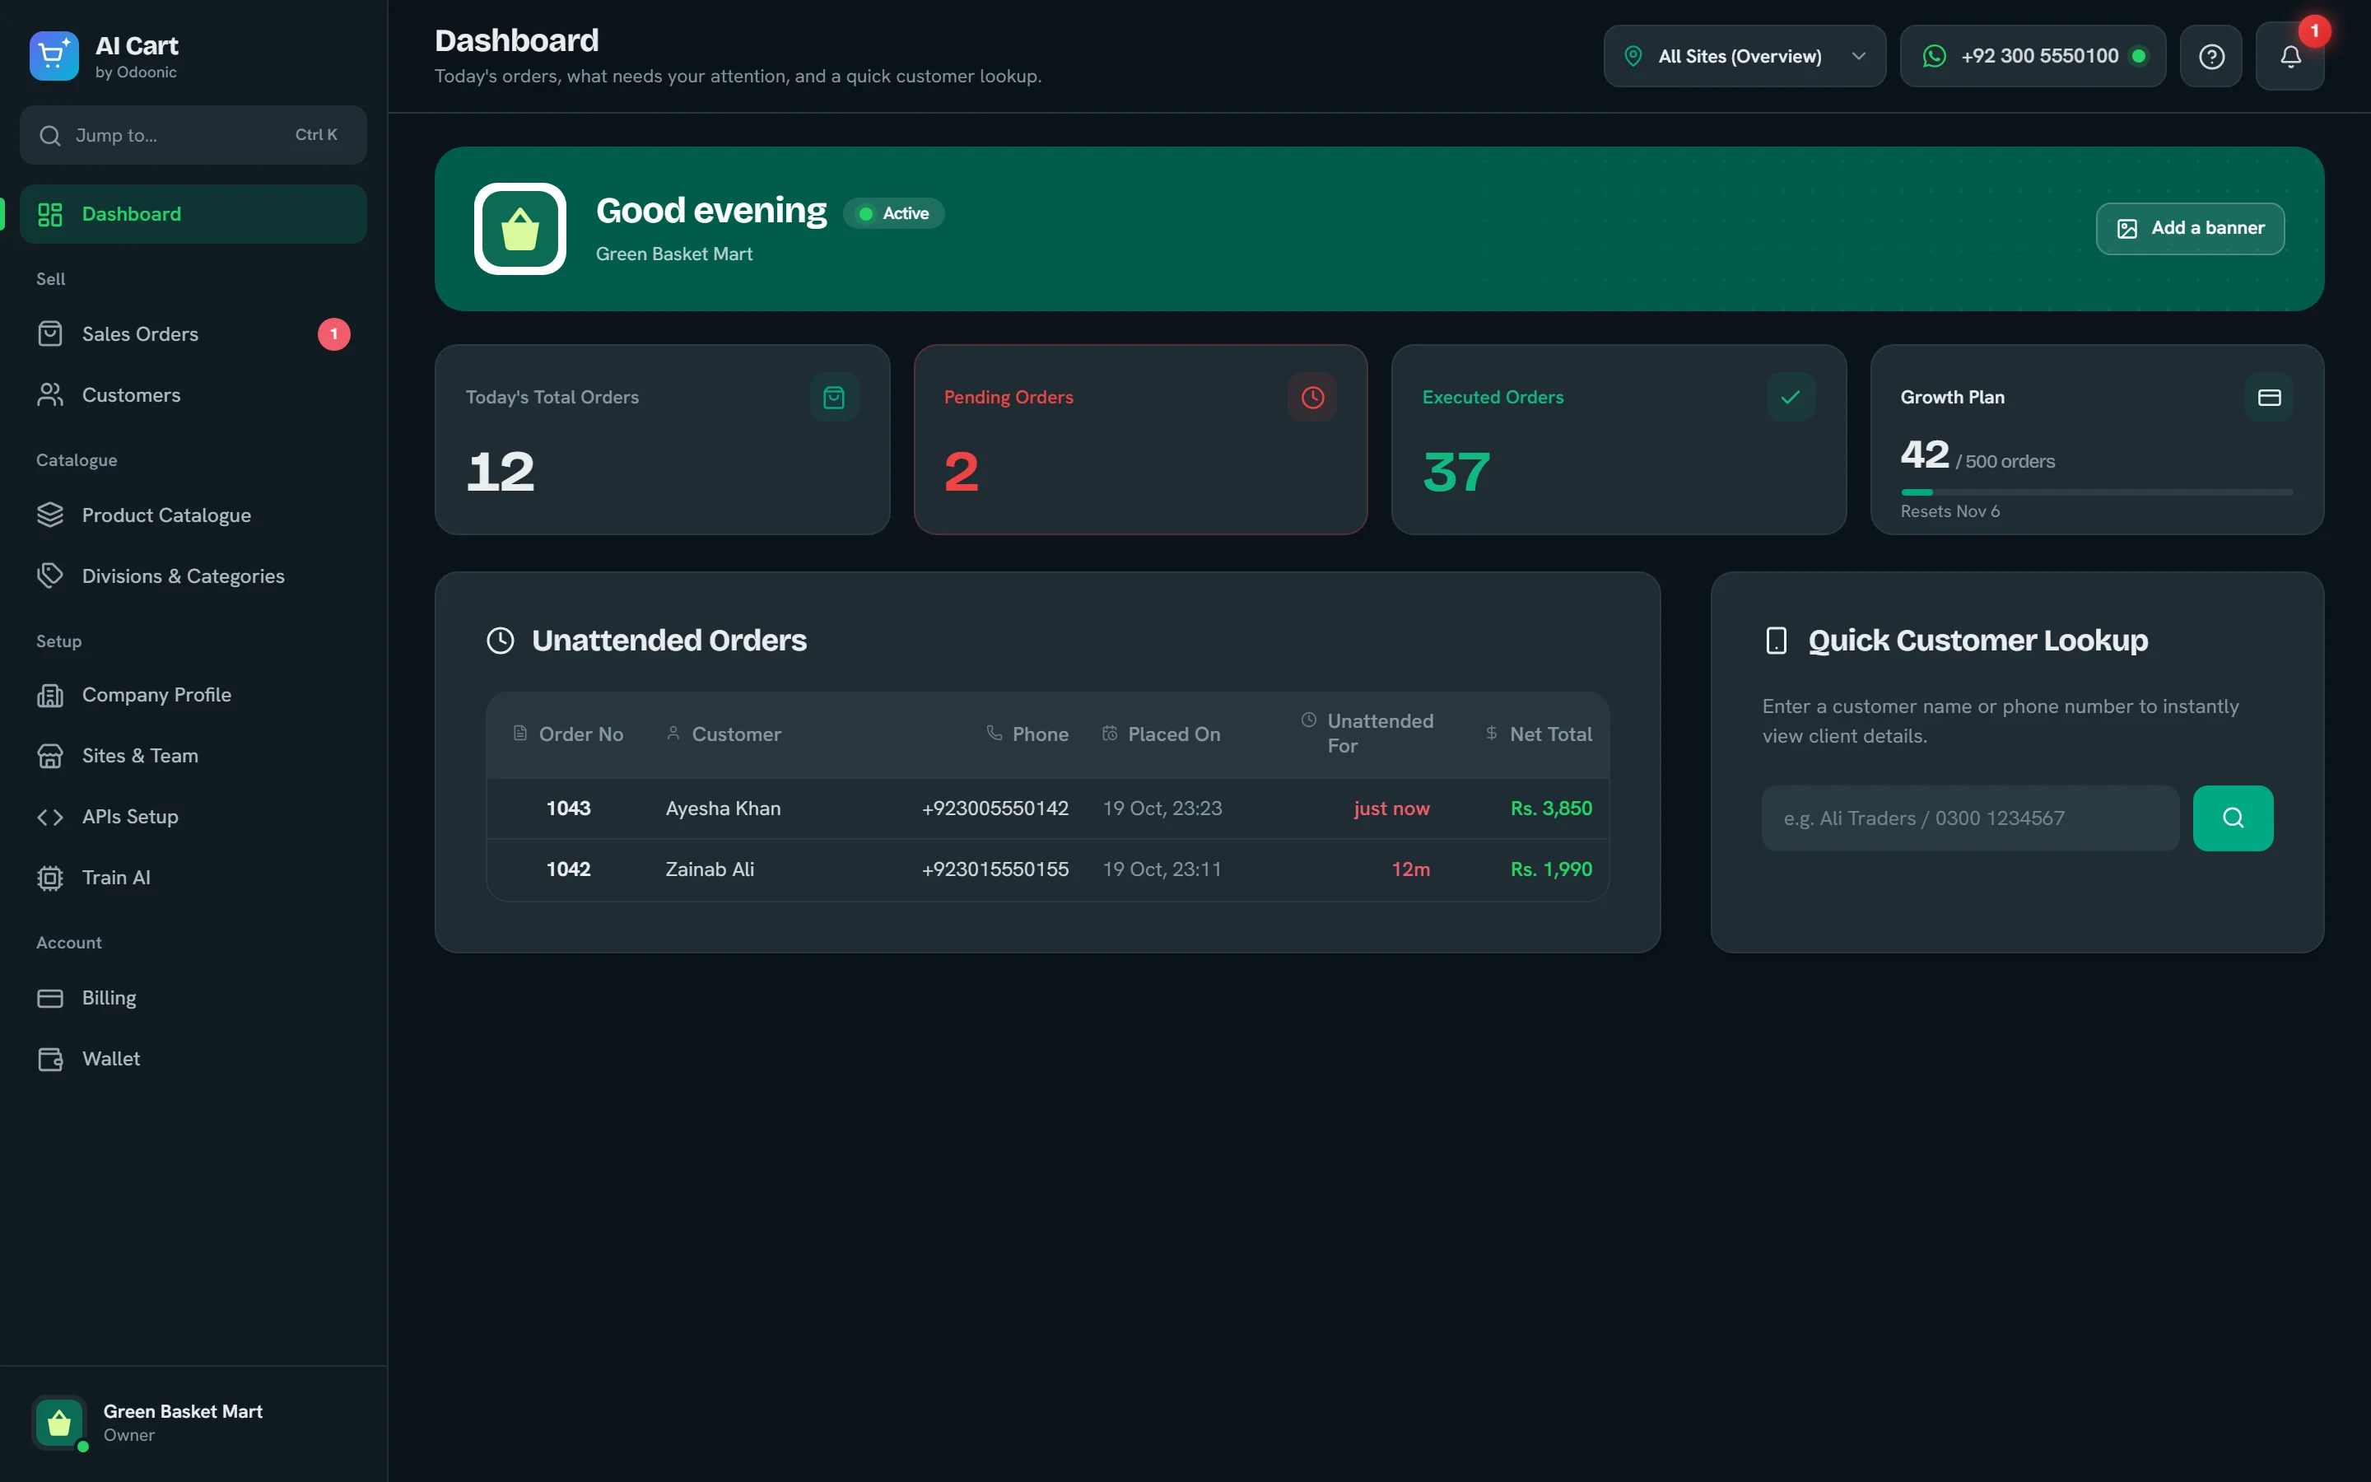Open the Today's Total Orders card
This screenshot has width=2371, height=1482.
pyautogui.click(x=662, y=439)
